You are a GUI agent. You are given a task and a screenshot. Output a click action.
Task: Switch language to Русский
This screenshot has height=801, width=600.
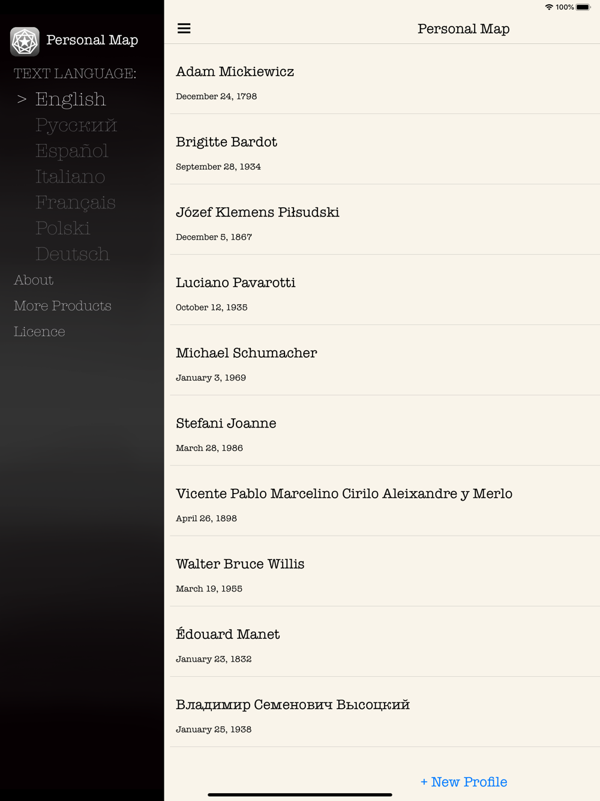[76, 125]
